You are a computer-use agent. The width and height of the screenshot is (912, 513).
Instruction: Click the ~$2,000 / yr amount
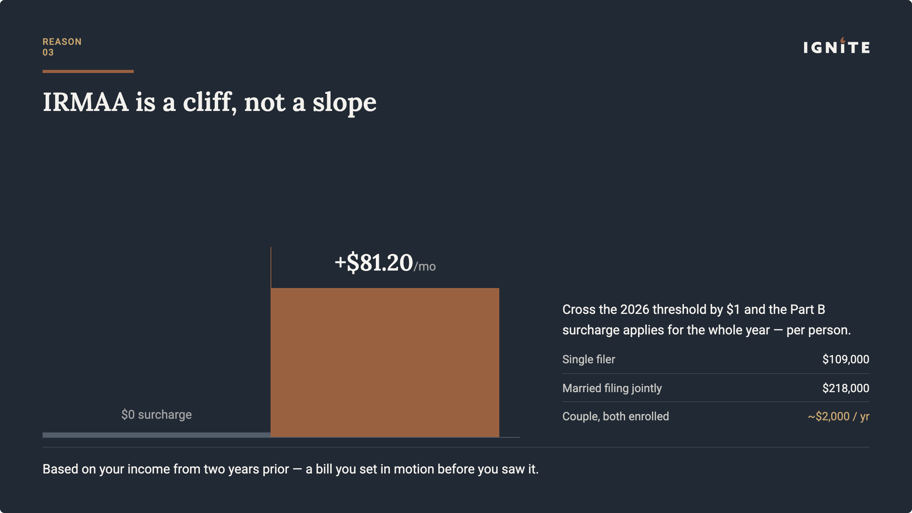click(x=839, y=416)
